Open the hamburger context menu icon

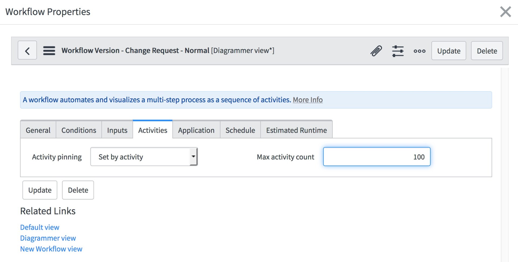pyautogui.click(x=49, y=51)
